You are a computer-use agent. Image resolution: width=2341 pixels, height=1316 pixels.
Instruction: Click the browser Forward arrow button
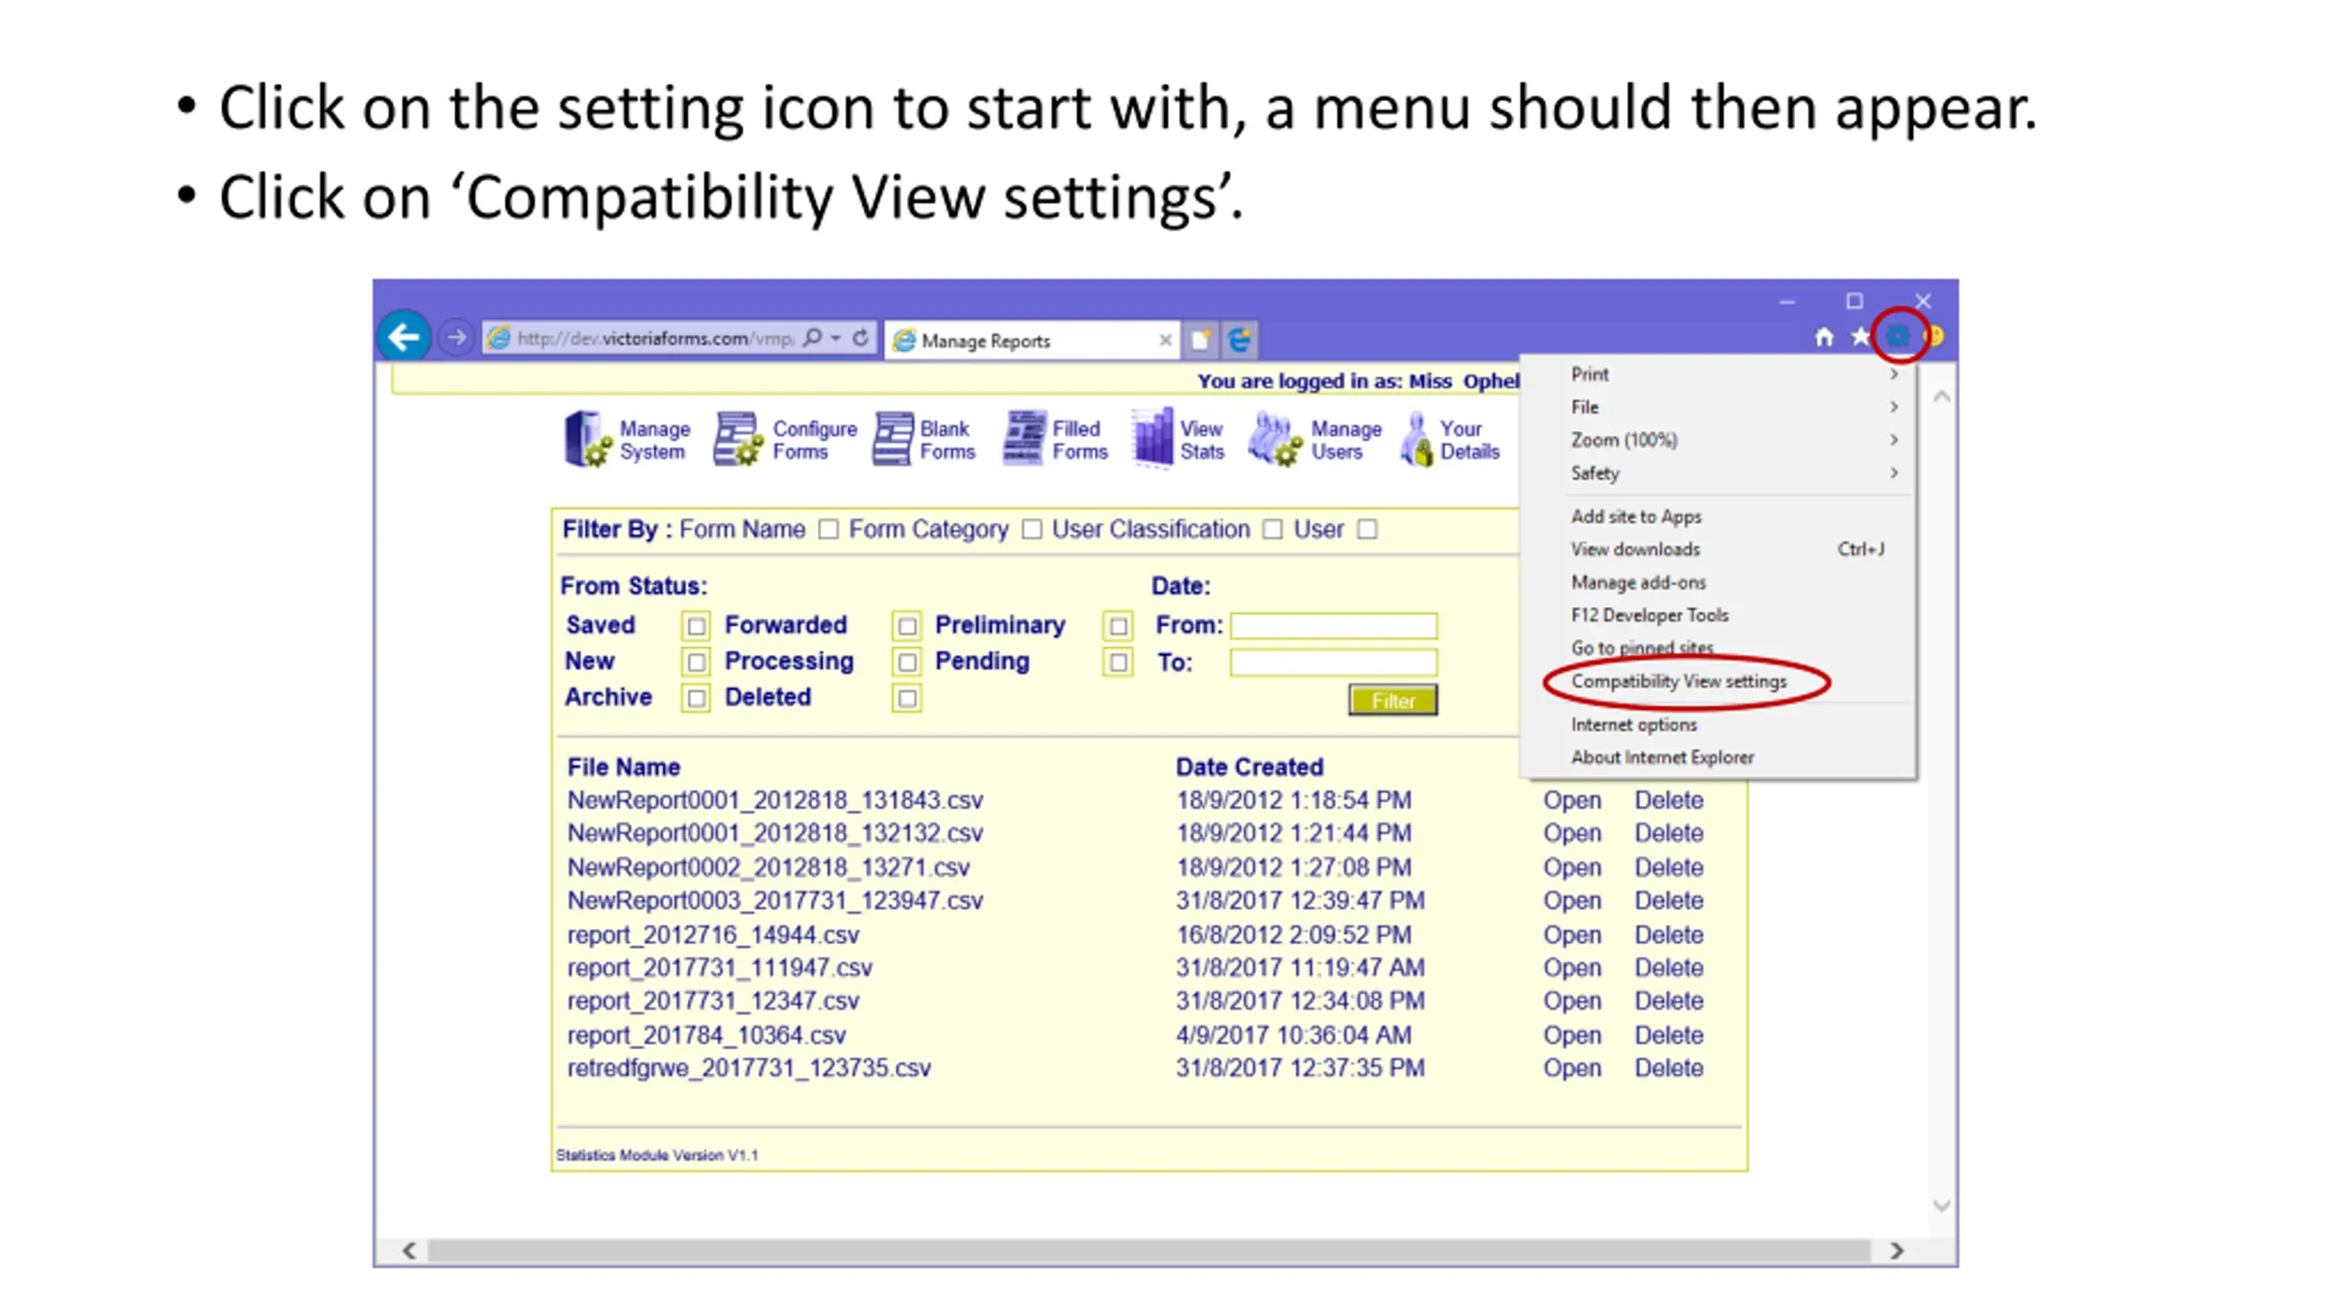coord(455,338)
